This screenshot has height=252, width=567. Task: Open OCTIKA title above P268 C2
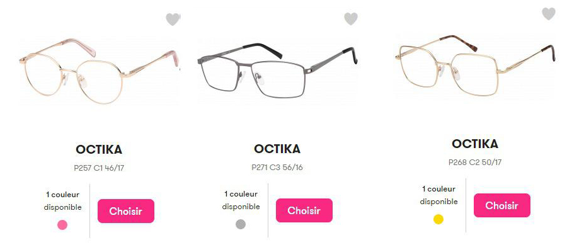[x=475, y=144]
